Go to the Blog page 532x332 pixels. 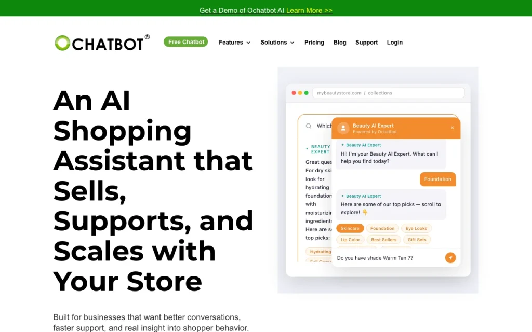(340, 43)
